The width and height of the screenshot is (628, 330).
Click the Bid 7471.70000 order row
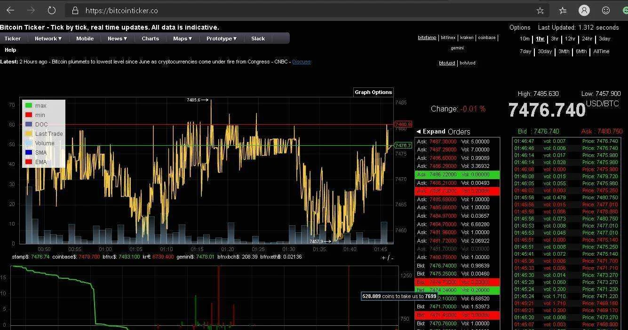point(457,307)
